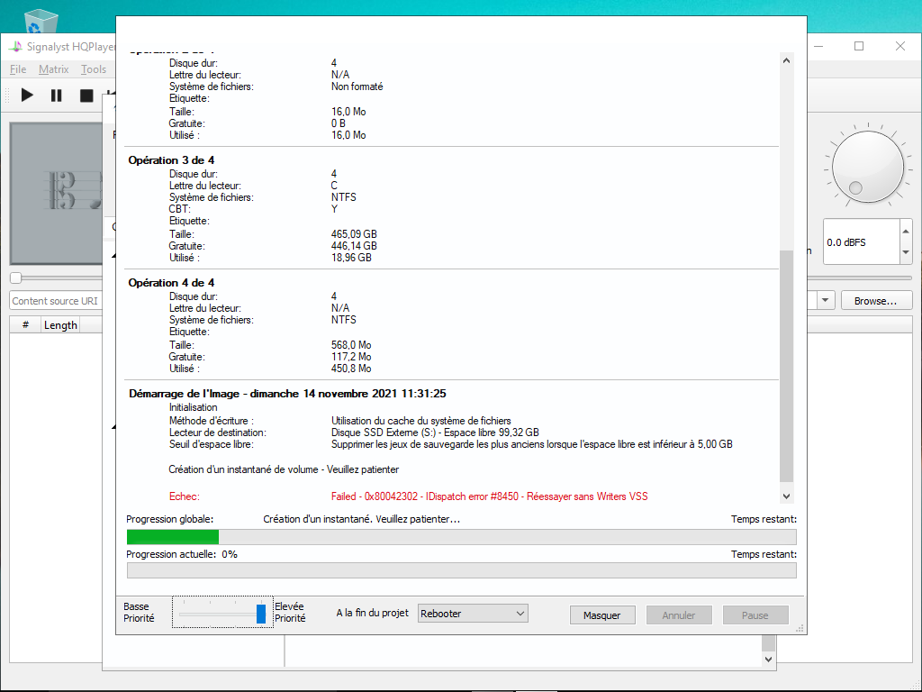The height and width of the screenshot is (692, 922).
Task: Click the log scrollbar up arrow
Action: coord(786,60)
